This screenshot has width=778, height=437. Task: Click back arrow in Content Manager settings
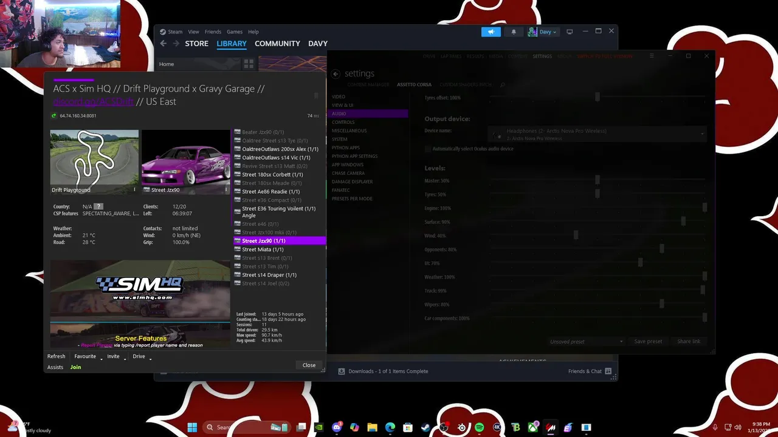[x=336, y=73]
